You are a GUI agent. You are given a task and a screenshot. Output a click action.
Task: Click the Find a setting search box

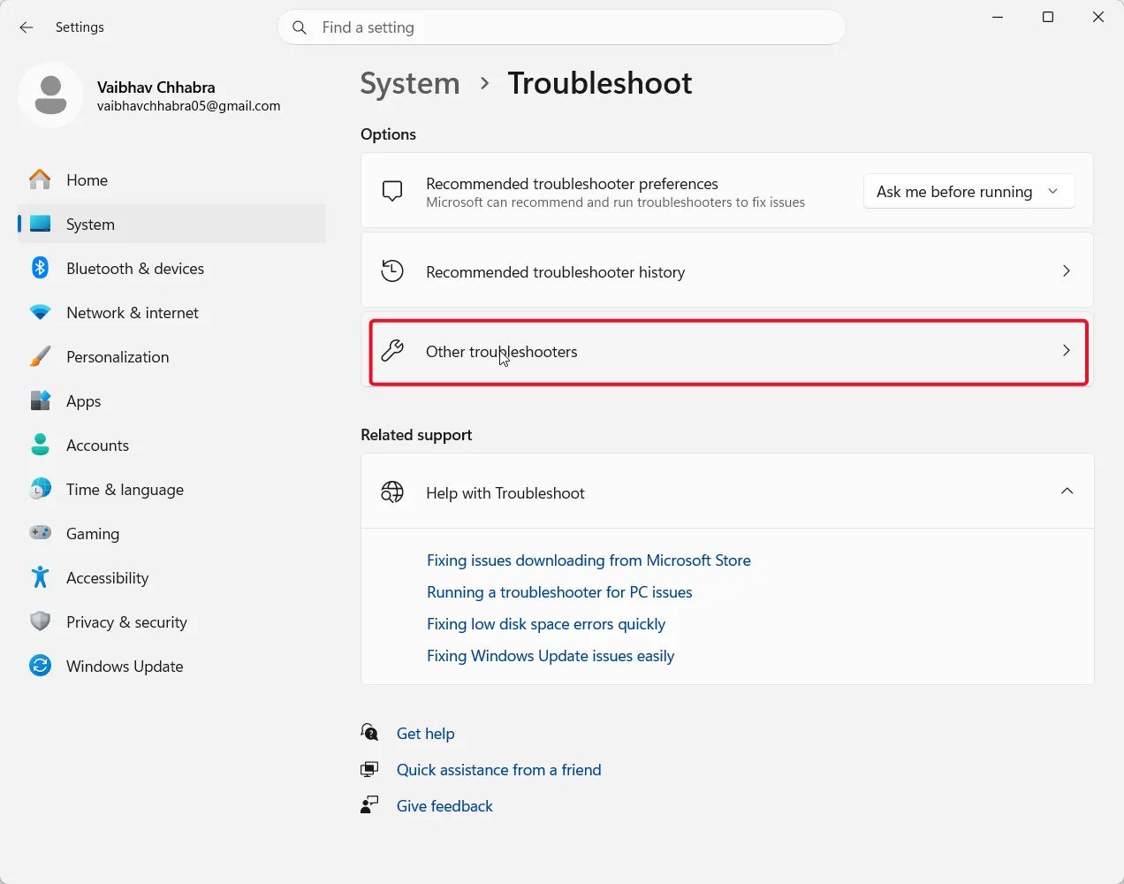point(561,27)
